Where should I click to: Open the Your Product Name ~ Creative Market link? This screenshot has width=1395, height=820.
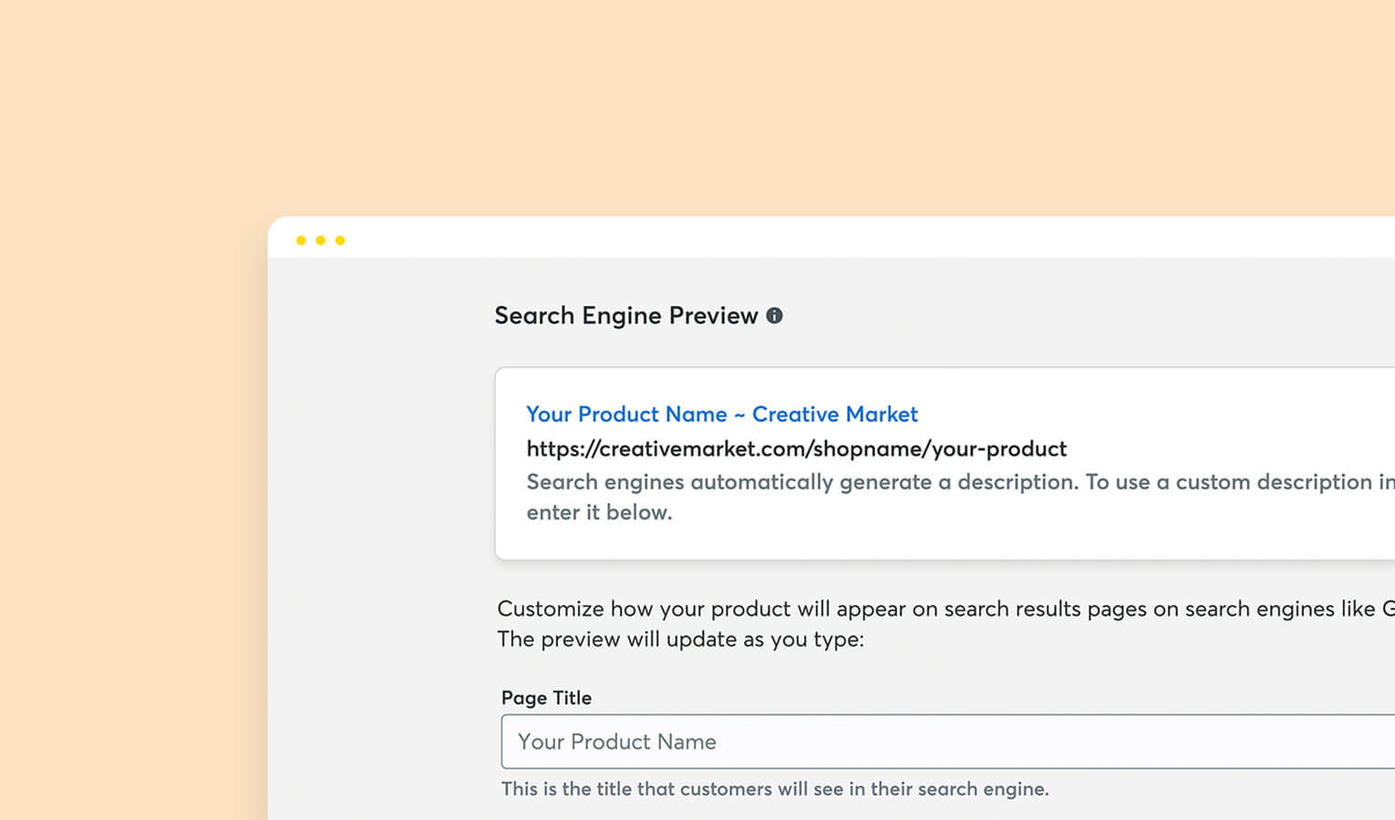coord(721,414)
